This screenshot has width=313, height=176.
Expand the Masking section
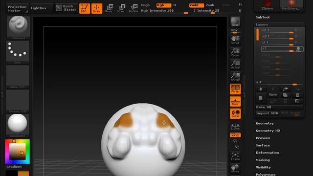point(263,160)
